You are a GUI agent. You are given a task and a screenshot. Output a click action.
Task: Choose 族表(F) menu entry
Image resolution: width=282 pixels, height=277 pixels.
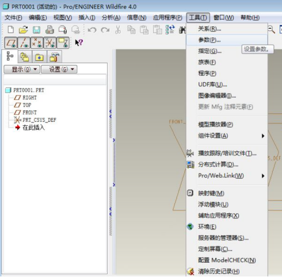pyautogui.click(x=227, y=62)
